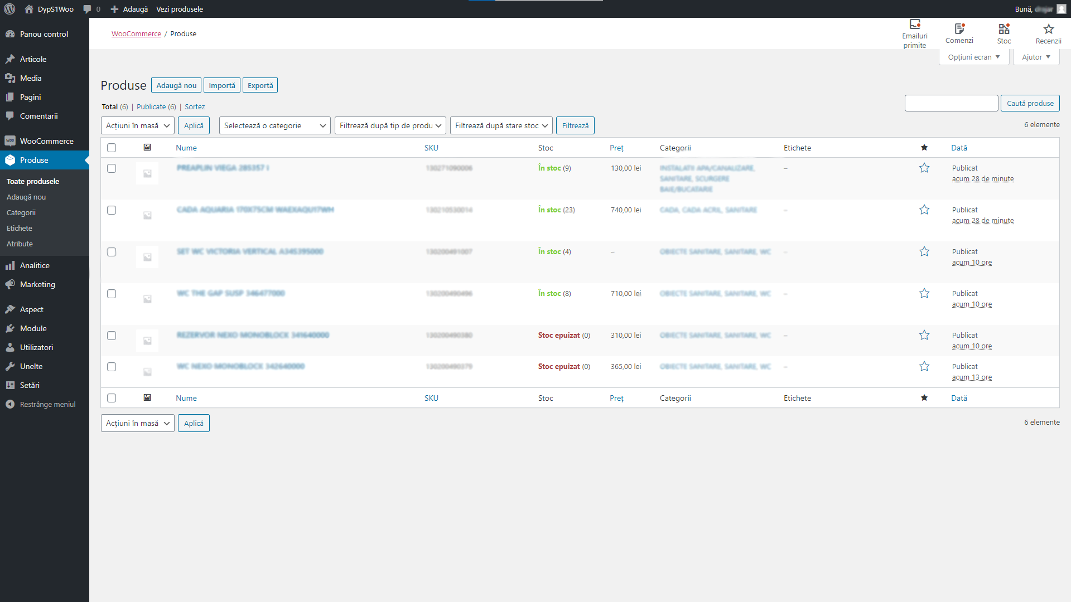Open Module plugins menu
Image resolution: width=1071 pixels, height=602 pixels.
(x=45, y=328)
